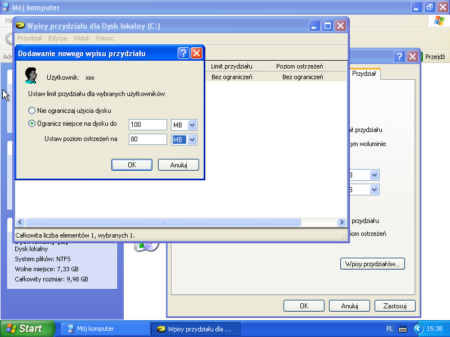Select 'Ogranicz miejsce na dysku do' option
The height and width of the screenshot is (337, 450).
(x=32, y=124)
